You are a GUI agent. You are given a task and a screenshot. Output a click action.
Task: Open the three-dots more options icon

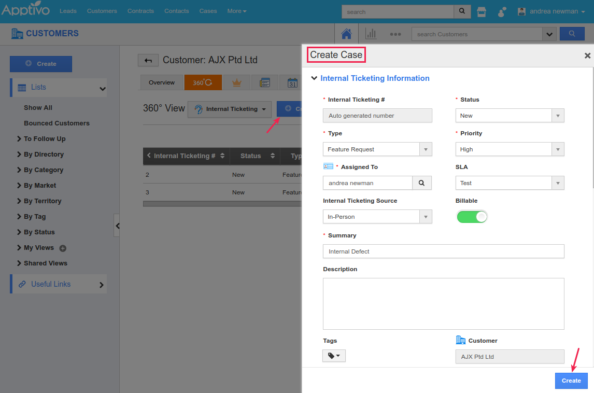395,34
